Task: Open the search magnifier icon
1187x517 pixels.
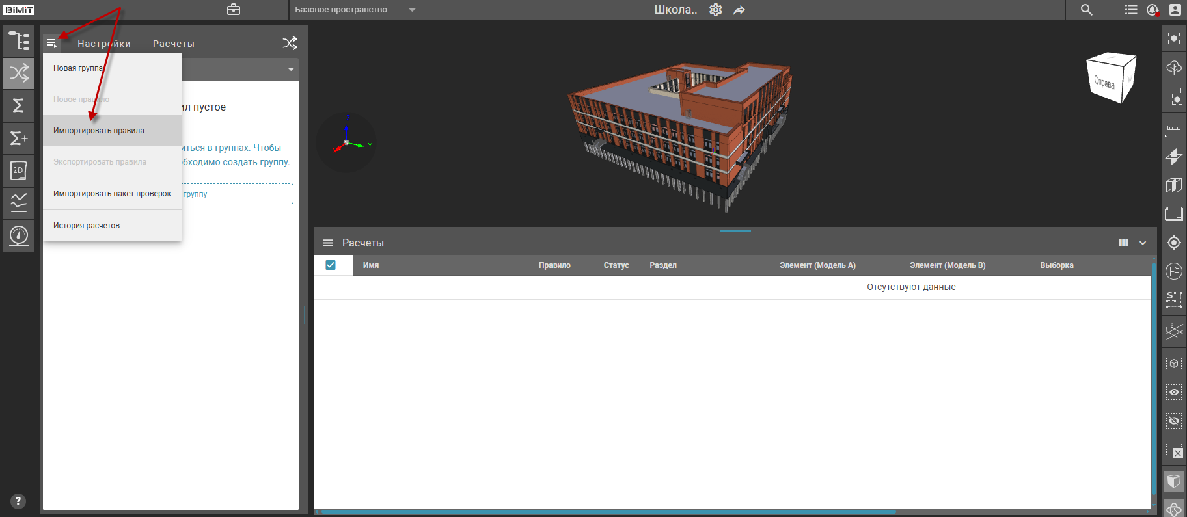Action: coord(1086,10)
